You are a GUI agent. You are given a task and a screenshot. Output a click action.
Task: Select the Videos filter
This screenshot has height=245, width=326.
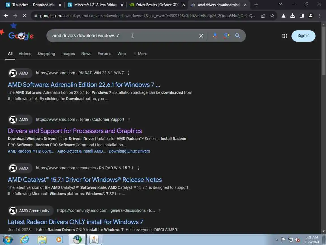(x=25, y=54)
